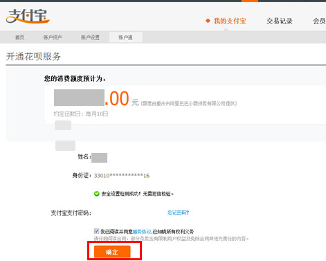Select the highlighted 账户通 sub tab
Viewport: 326px width, 261px height.
(126, 37)
